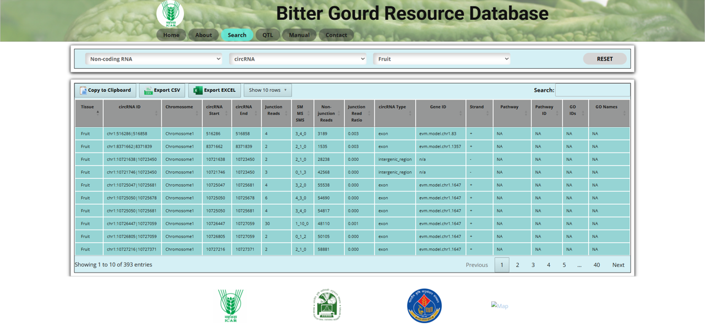
Task: Click the broken Map image in footer
Action: tap(500, 306)
